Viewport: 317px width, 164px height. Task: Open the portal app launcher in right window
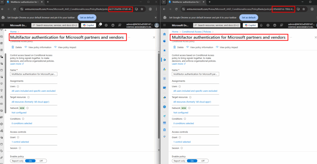click(x=165, y=25)
